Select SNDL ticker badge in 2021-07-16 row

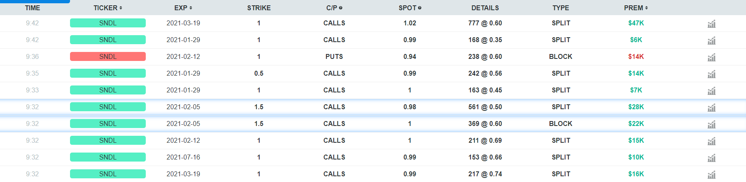[x=108, y=157]
